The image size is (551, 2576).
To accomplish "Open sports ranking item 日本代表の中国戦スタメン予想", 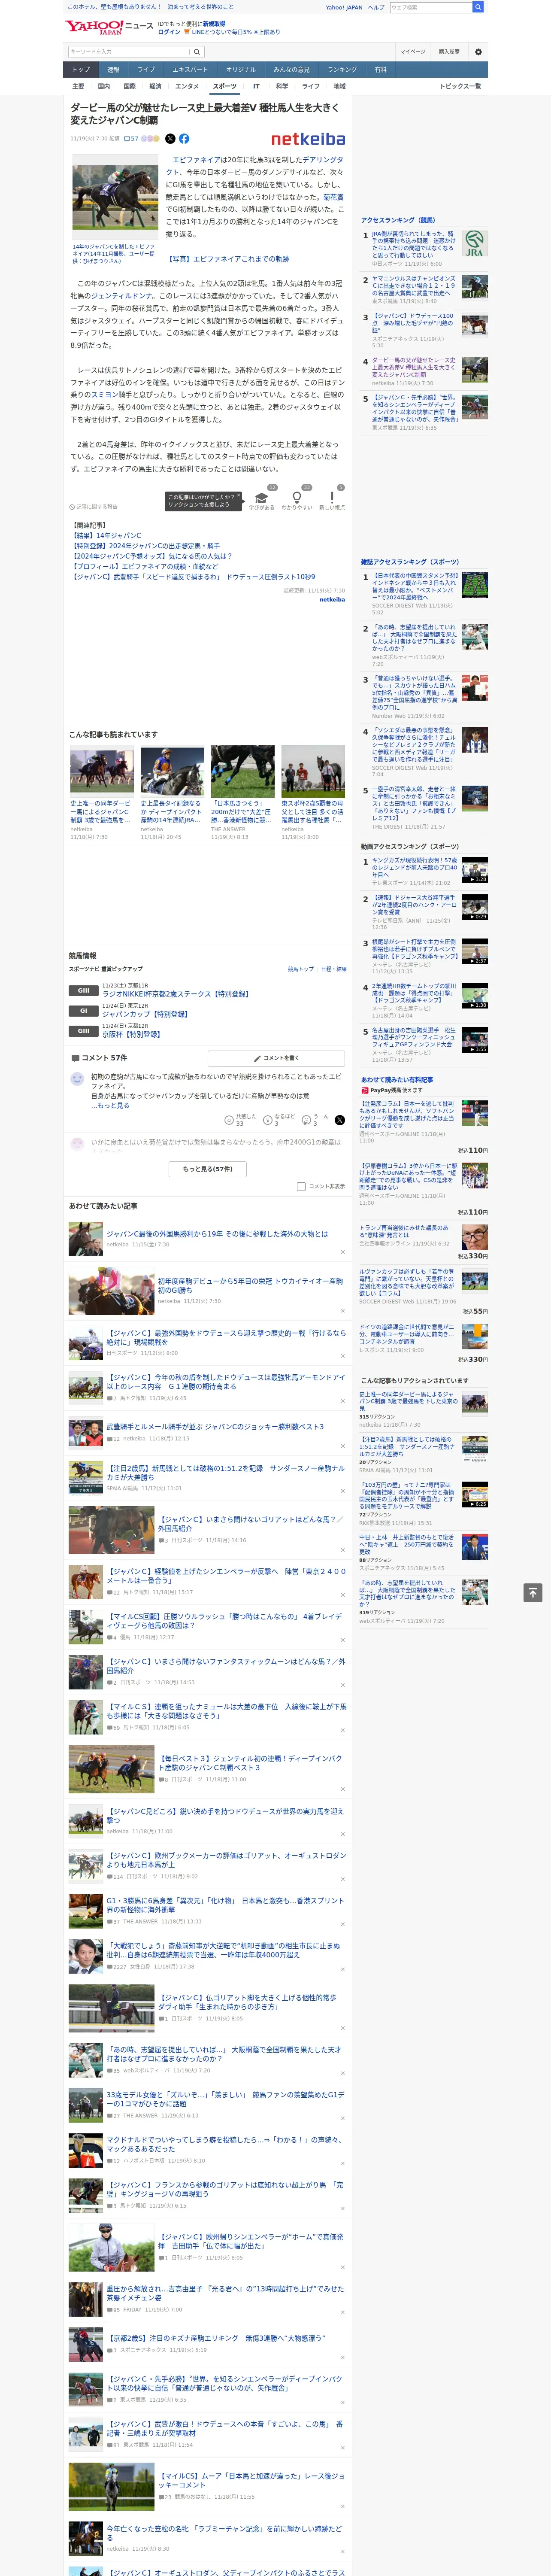I will [x=415, y=587].
